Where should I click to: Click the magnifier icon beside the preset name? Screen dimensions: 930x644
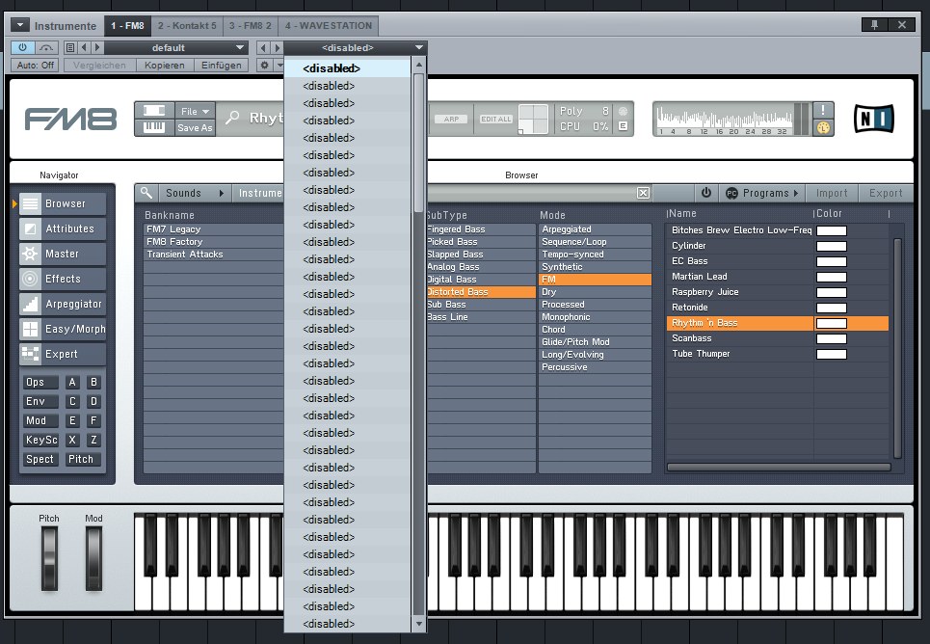(x=232, y=118)
